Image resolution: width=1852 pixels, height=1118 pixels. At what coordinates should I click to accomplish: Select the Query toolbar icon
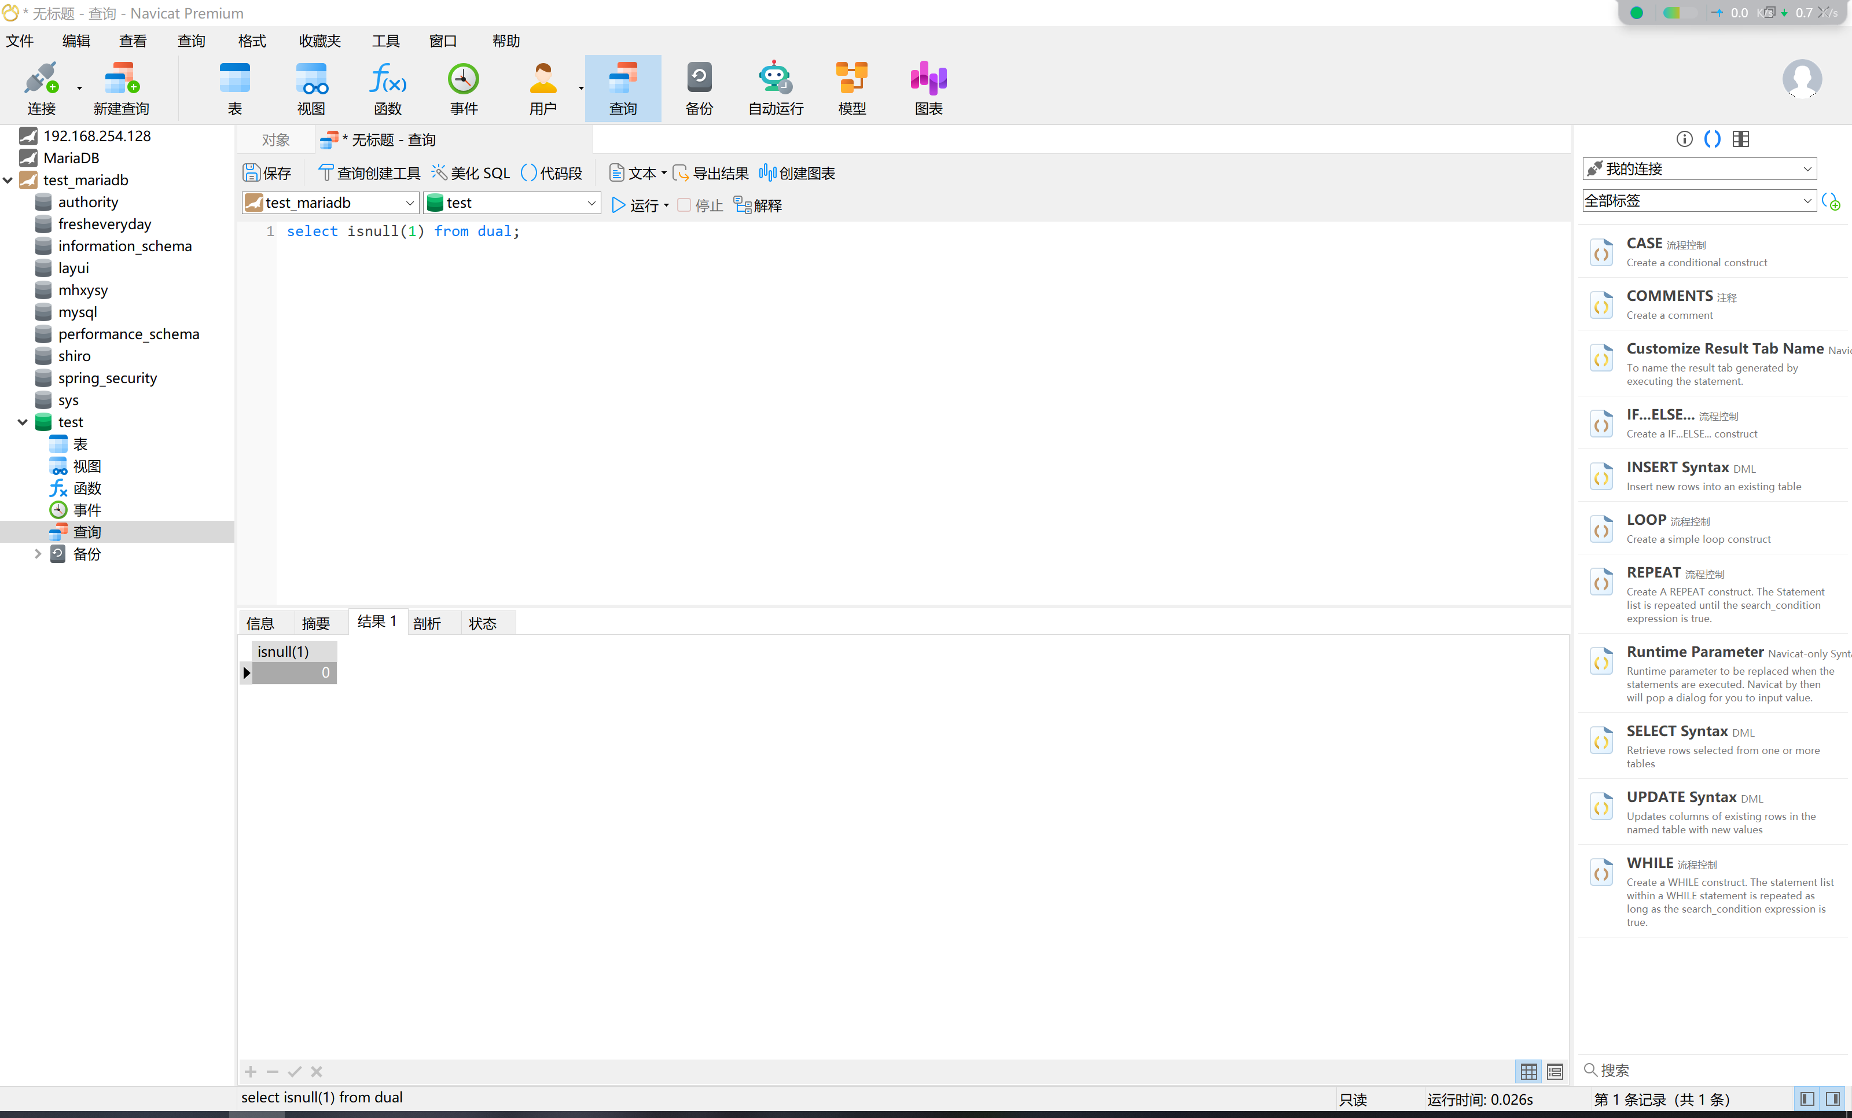623,89
